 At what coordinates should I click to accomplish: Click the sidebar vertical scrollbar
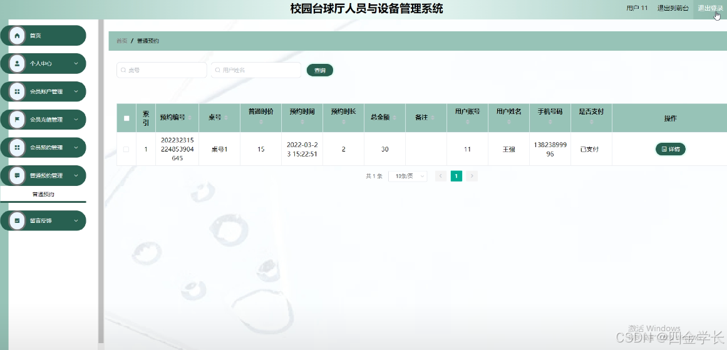(101, 181)
